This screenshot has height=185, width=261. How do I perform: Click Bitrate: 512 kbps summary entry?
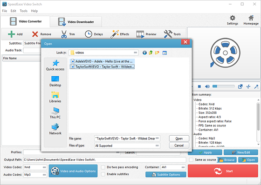[x=210, y=108]
